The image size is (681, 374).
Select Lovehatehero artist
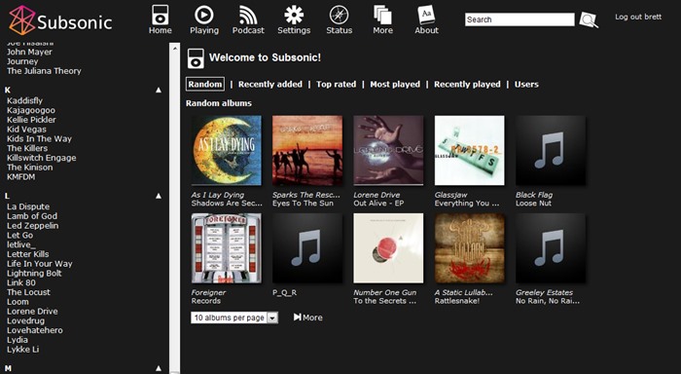pyautogui.click(x=35, y=330)
